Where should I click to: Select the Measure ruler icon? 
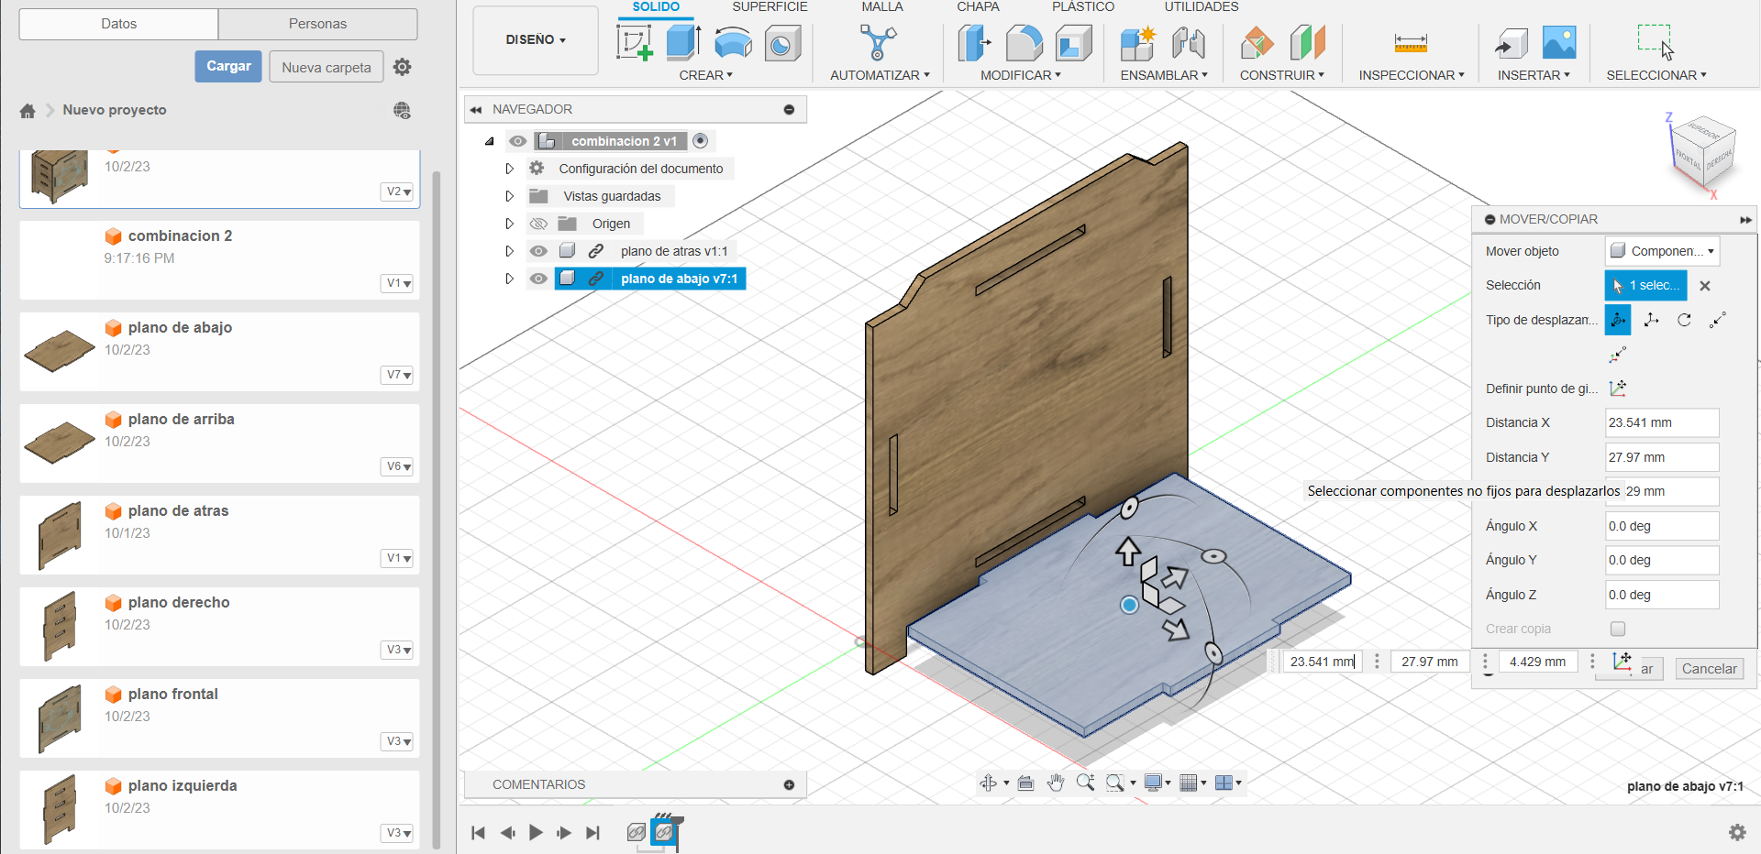pos(1411,43)
